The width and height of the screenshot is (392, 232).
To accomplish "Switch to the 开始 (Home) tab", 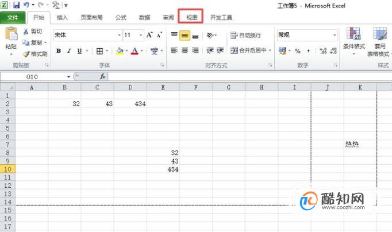I will coord(39,17).
